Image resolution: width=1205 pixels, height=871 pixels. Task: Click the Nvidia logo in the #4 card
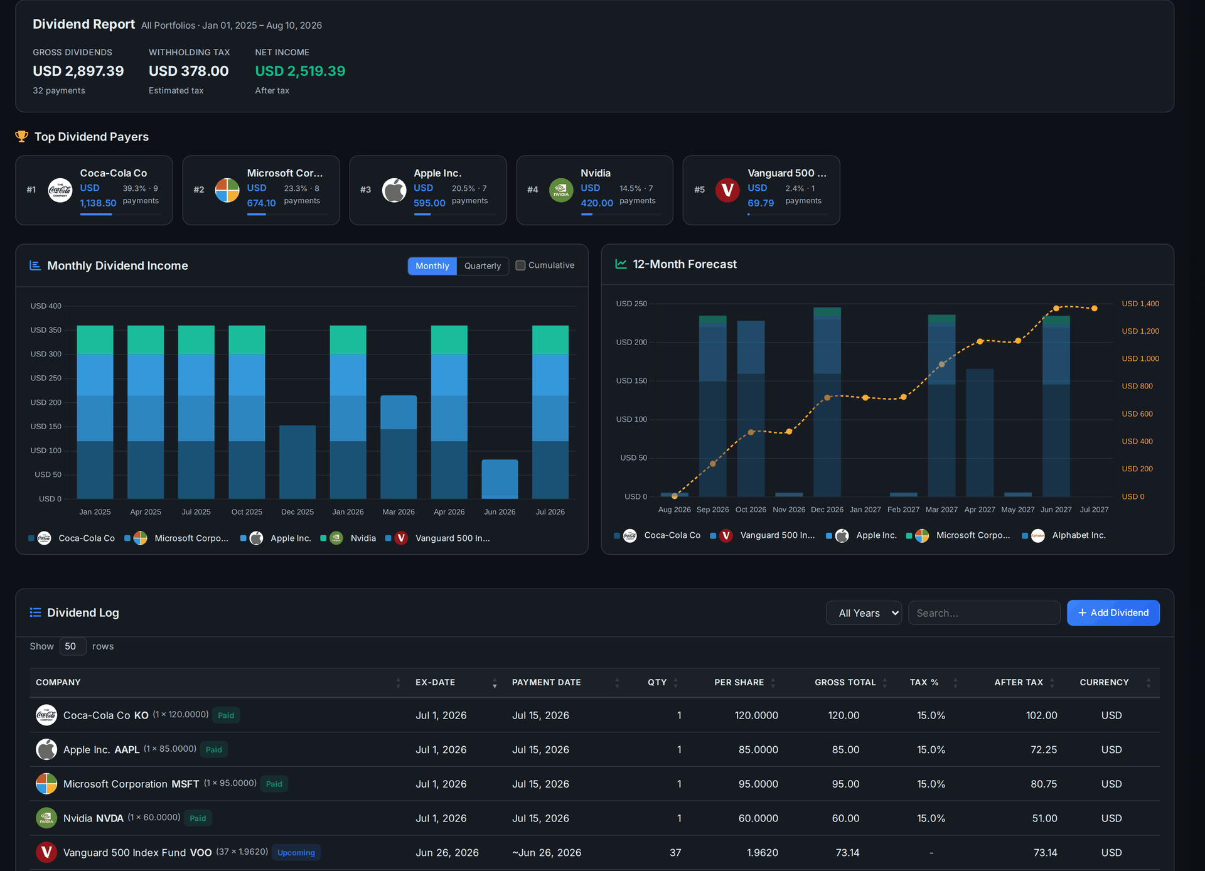coord(561,190)
